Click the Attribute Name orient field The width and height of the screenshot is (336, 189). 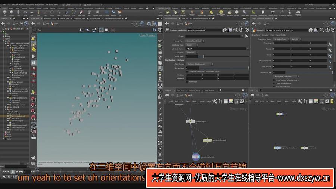(x=215, y=49)
